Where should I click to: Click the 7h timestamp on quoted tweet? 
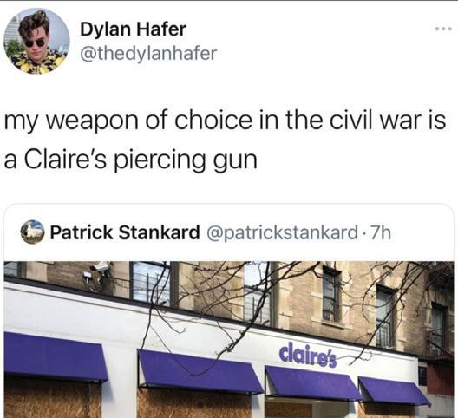coord(380,232)
